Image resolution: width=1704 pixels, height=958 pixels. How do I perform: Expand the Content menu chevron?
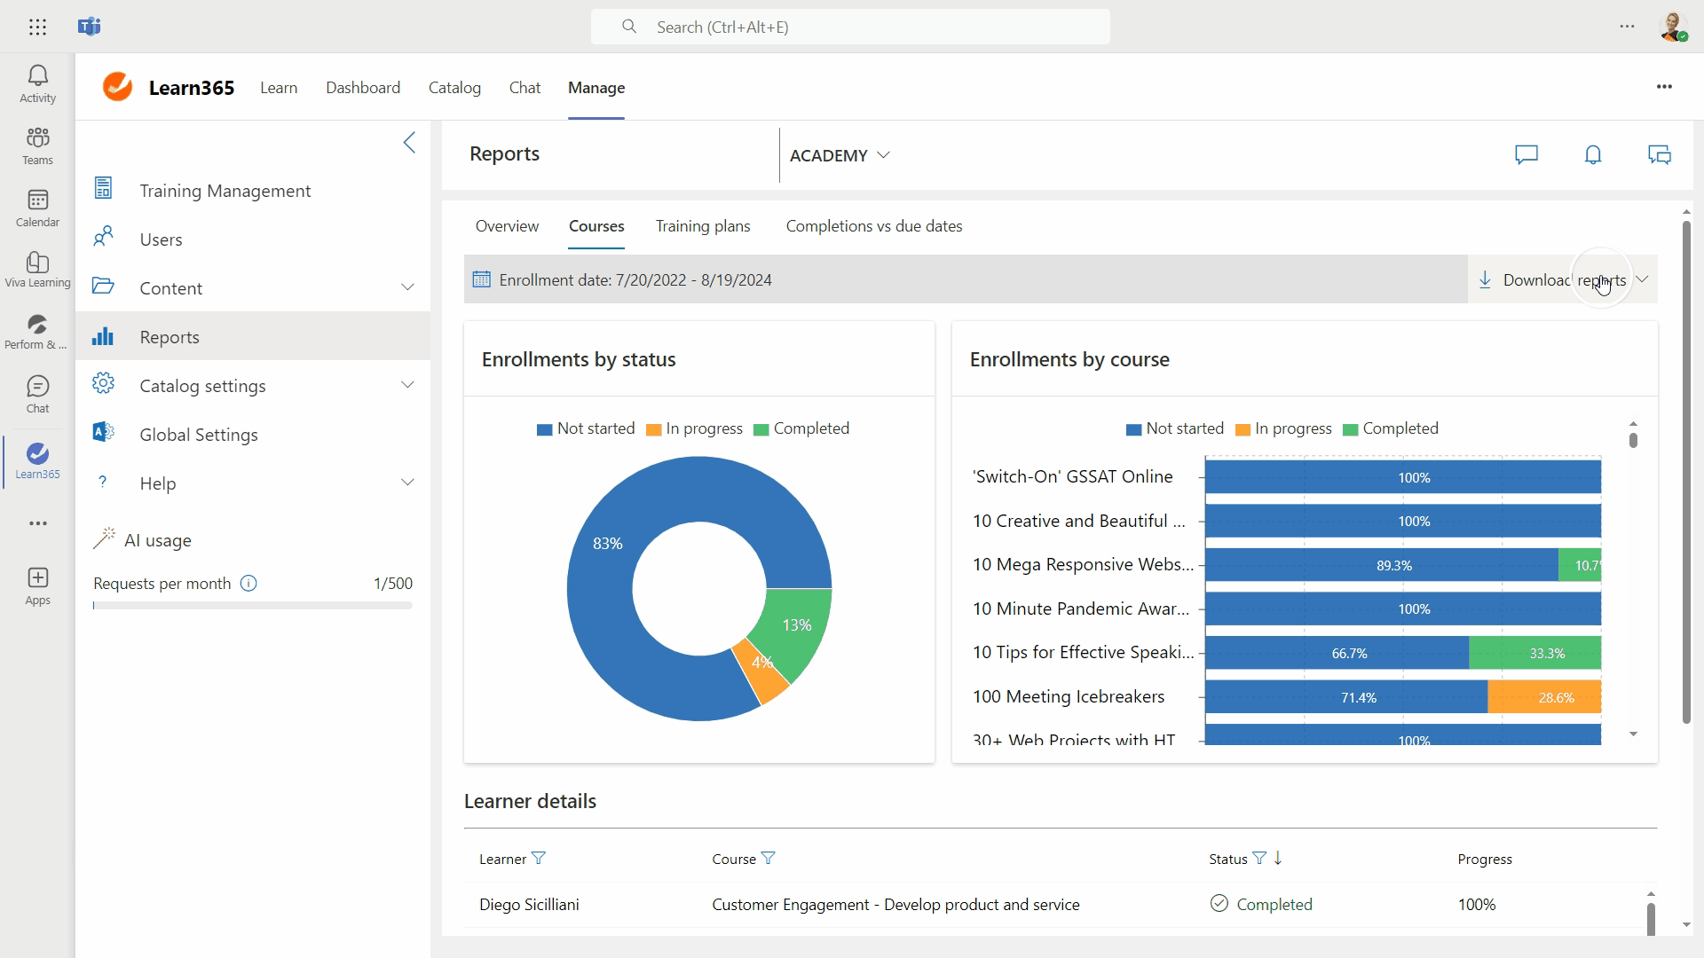[407, 287]
